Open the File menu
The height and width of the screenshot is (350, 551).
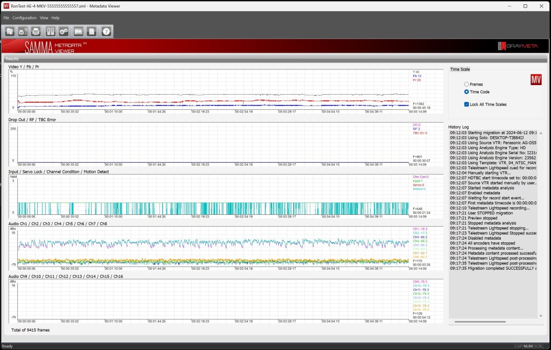[6, 18]
